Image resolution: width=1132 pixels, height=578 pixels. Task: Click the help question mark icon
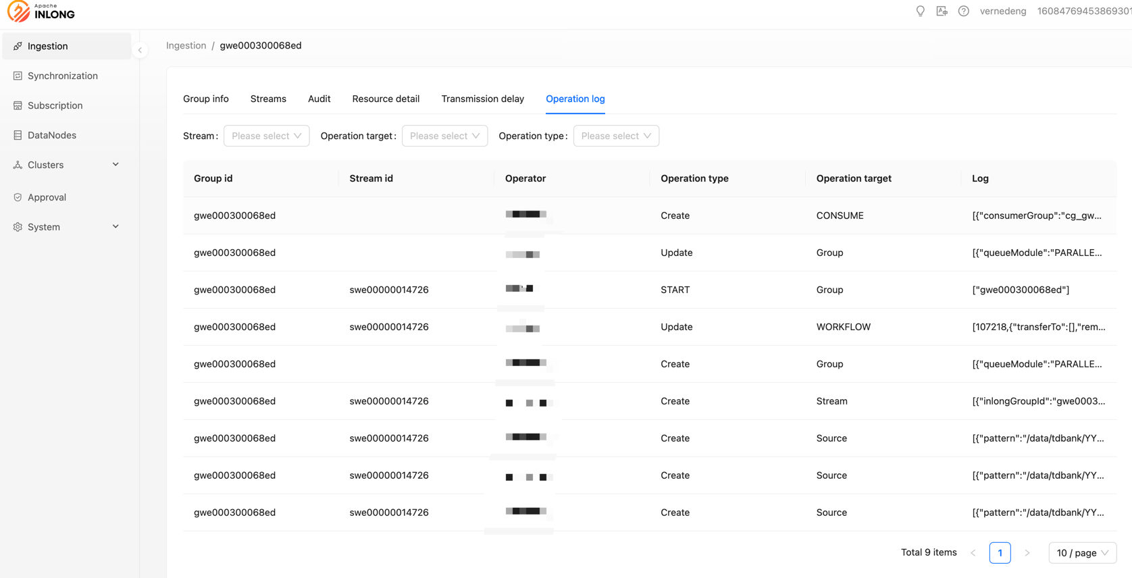click(x=963, y=11)
